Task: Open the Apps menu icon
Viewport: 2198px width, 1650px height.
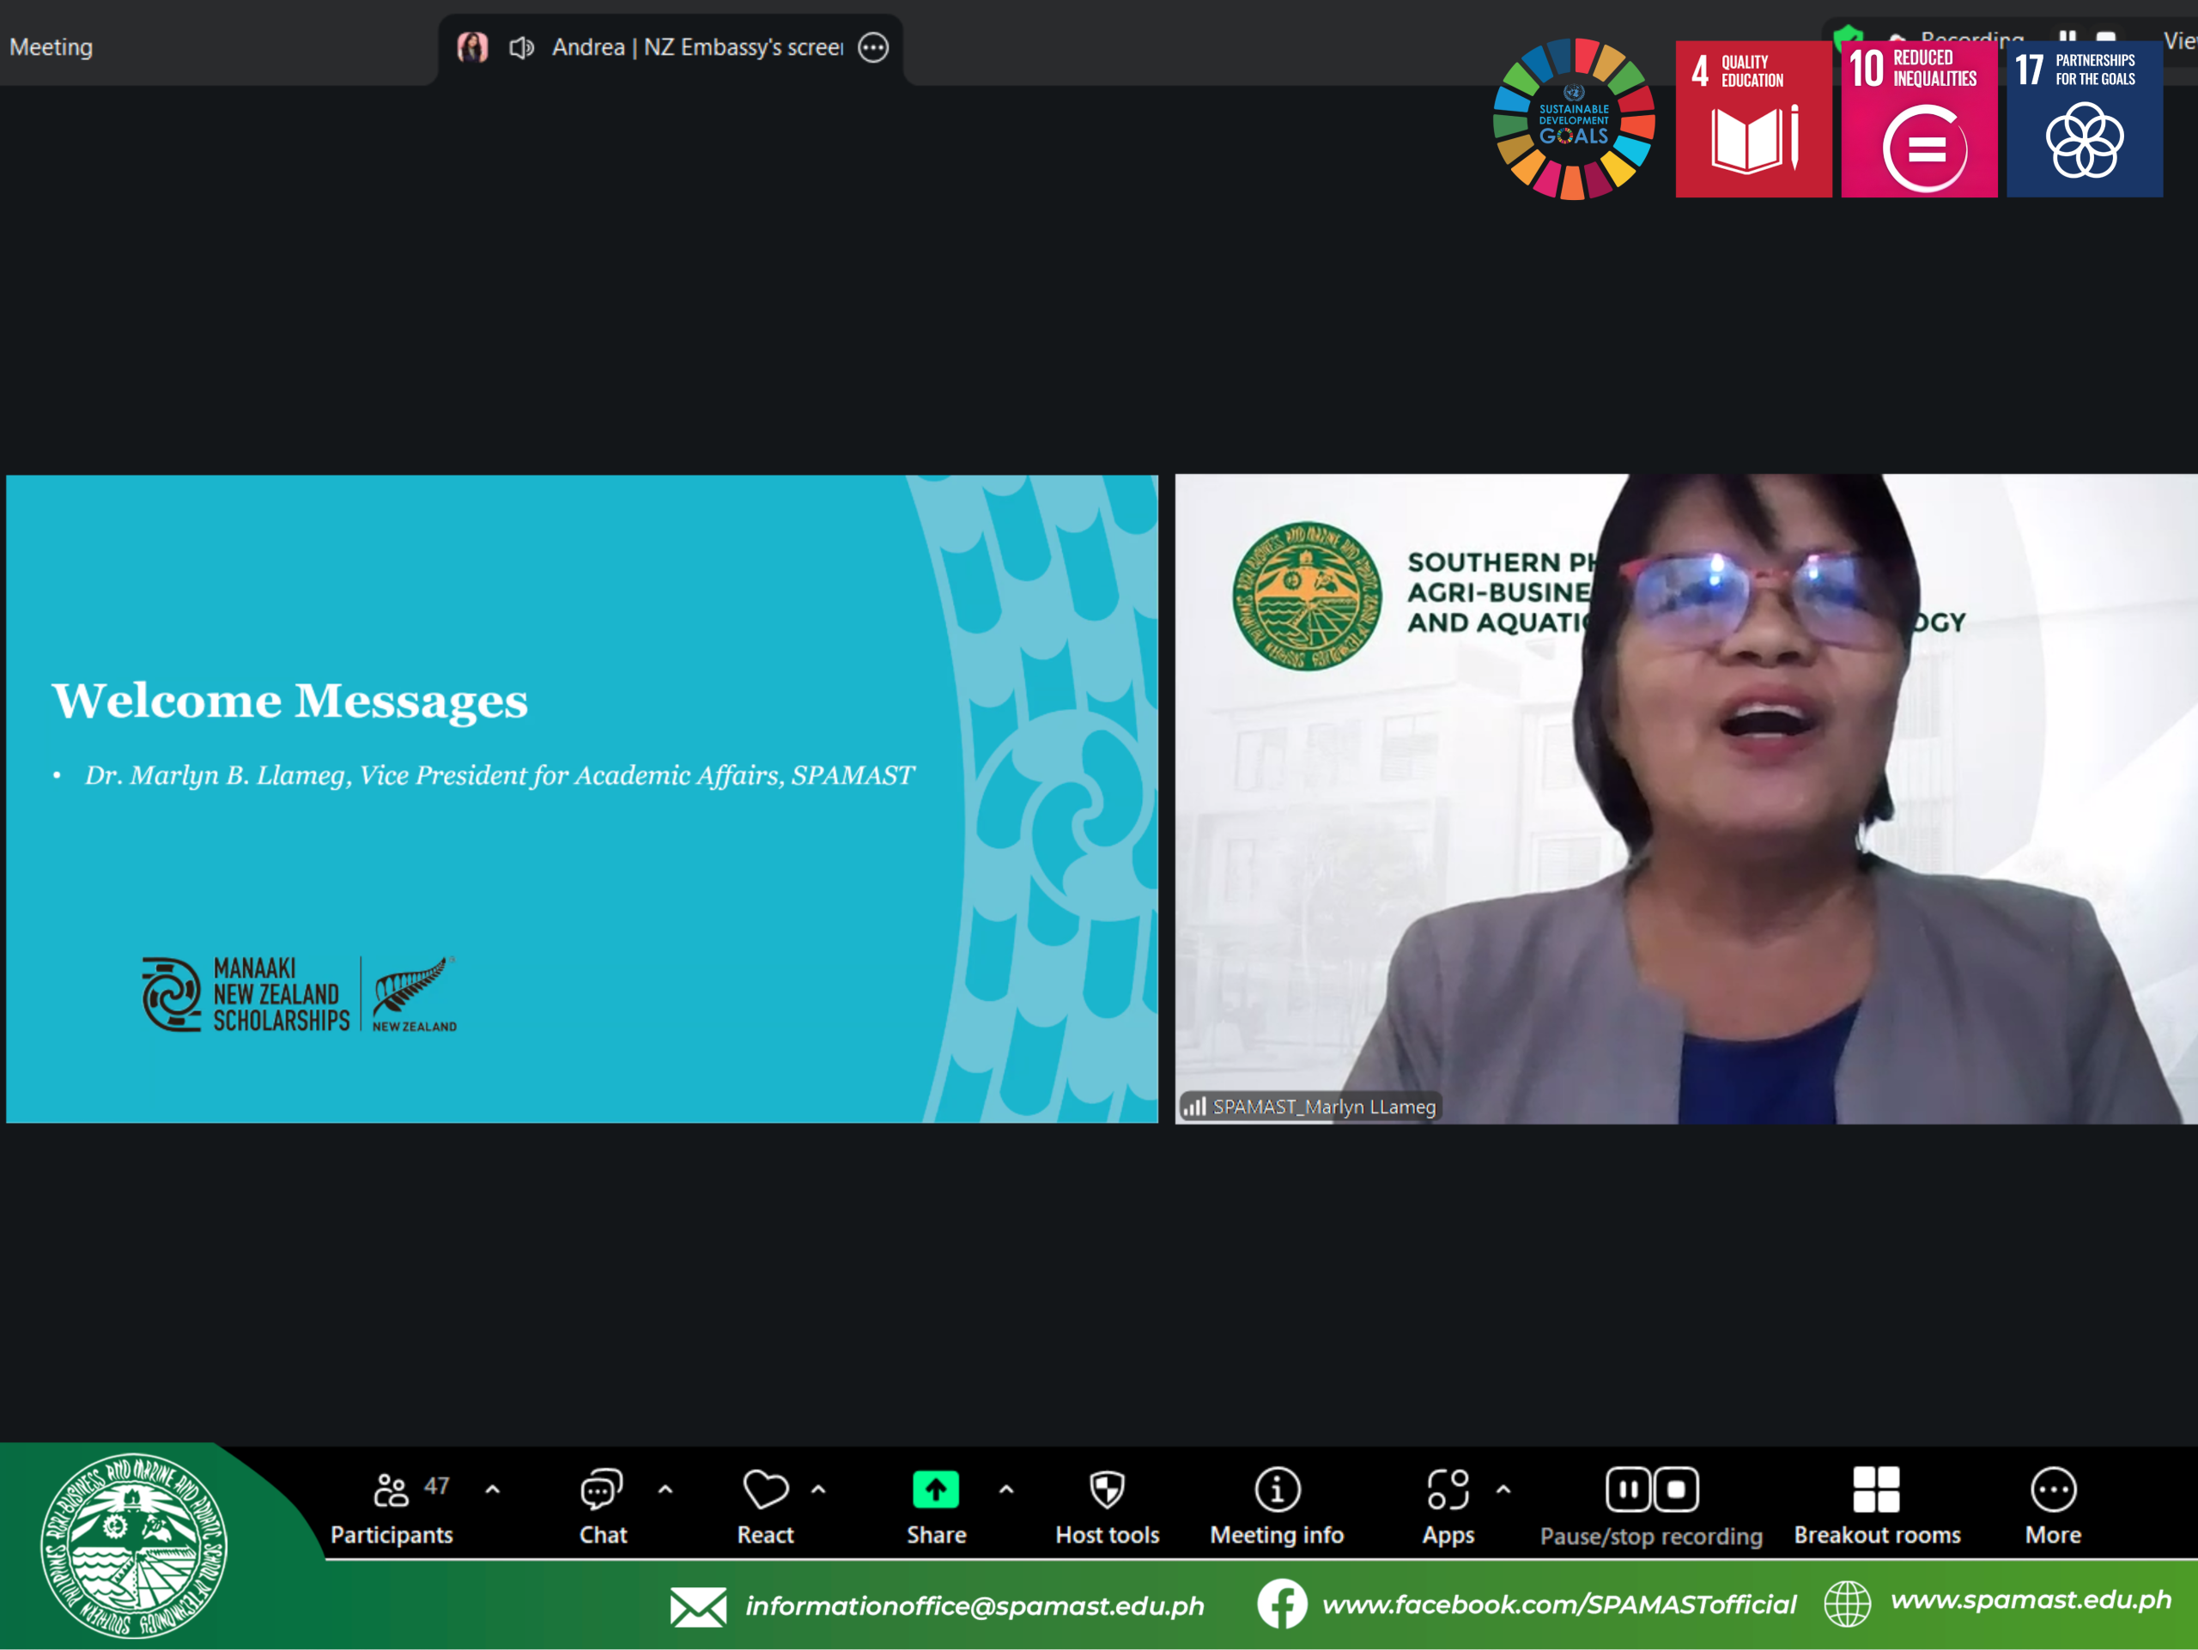Action: (1448, 1490)
